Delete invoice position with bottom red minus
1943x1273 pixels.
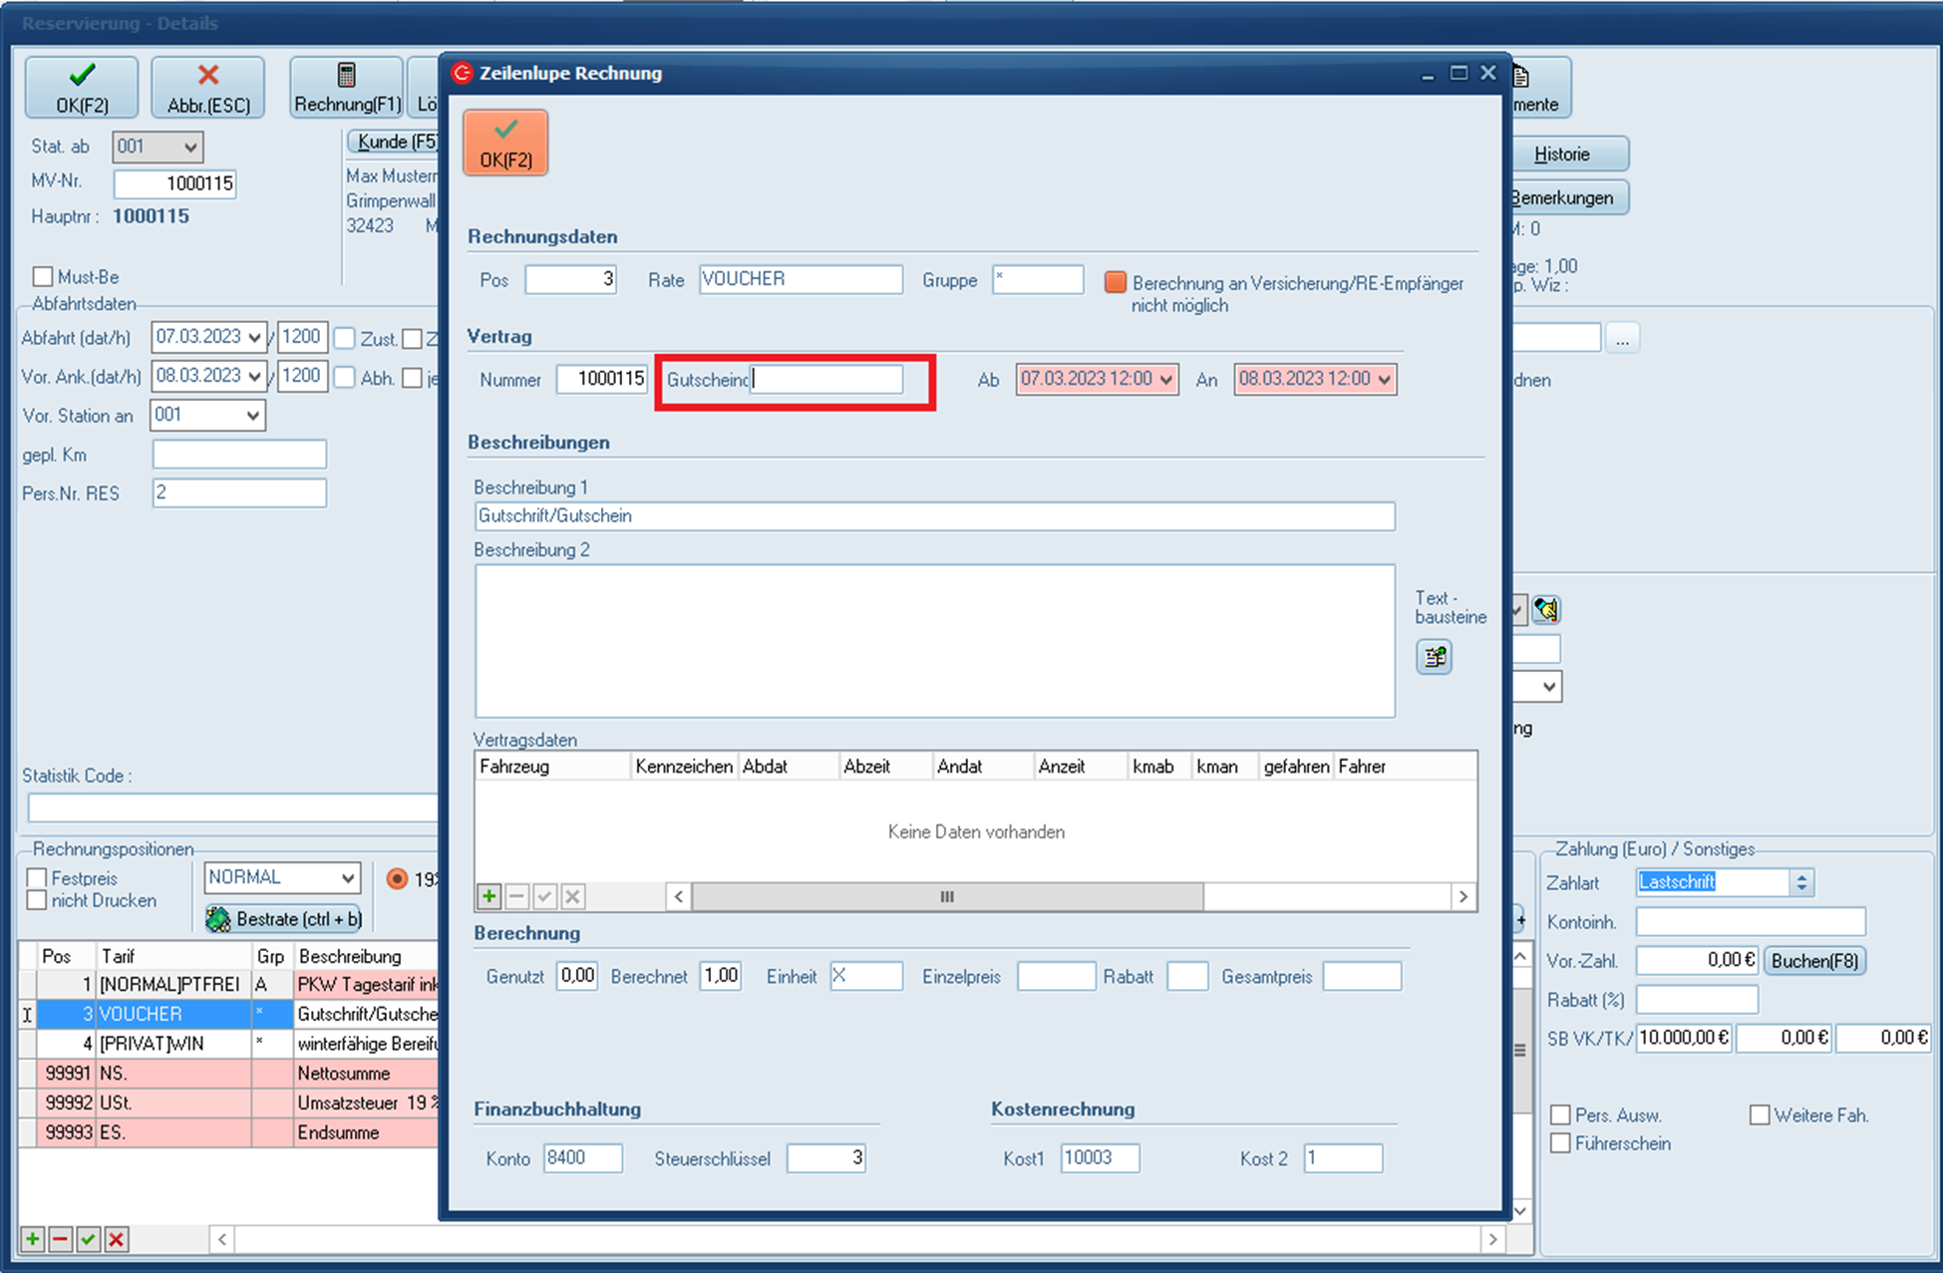[x=60, y=1239]
